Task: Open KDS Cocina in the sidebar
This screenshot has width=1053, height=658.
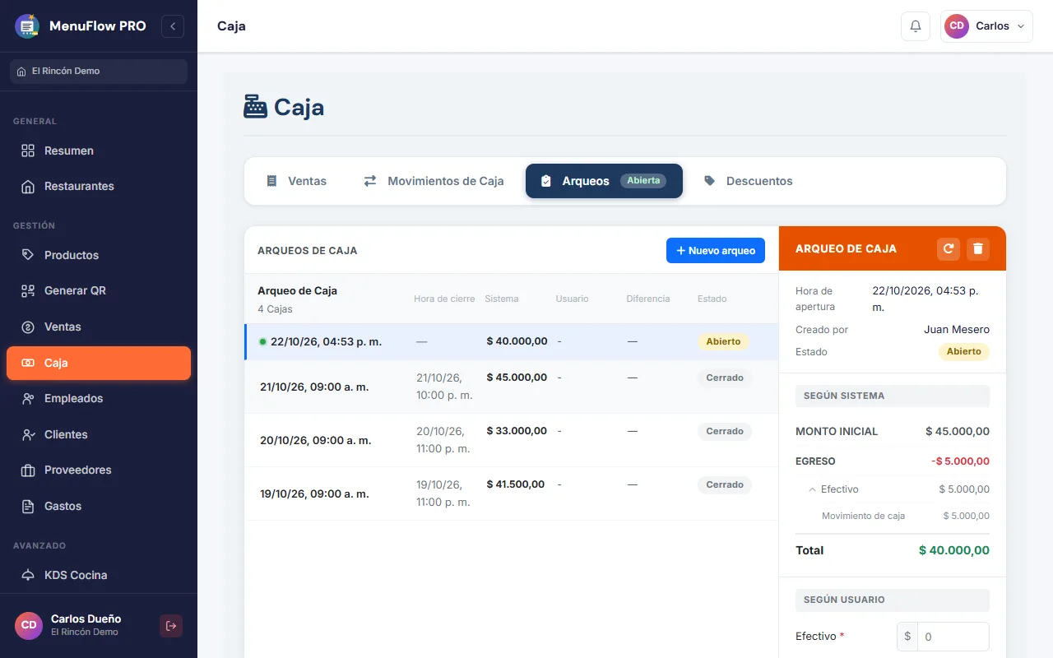Action: point(99,575)
